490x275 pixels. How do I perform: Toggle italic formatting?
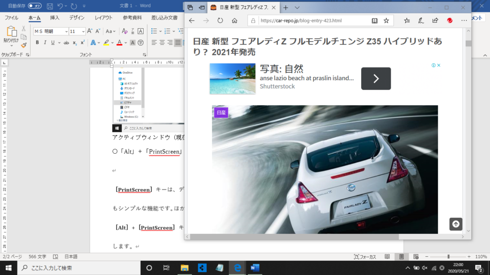[x=45, y=42]
